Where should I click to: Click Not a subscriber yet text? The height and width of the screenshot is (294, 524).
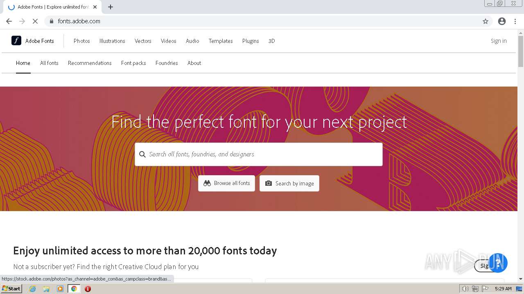point(106,267)
